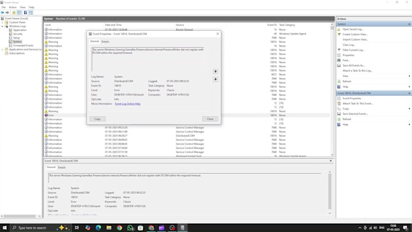Go forward using the toolbar Forward arrow
Image resolution: width=412 pixels, height=232 pixels.
pos(7,13)
